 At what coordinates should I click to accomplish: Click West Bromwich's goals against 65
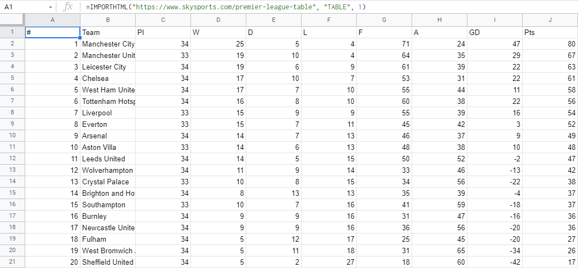440,250
